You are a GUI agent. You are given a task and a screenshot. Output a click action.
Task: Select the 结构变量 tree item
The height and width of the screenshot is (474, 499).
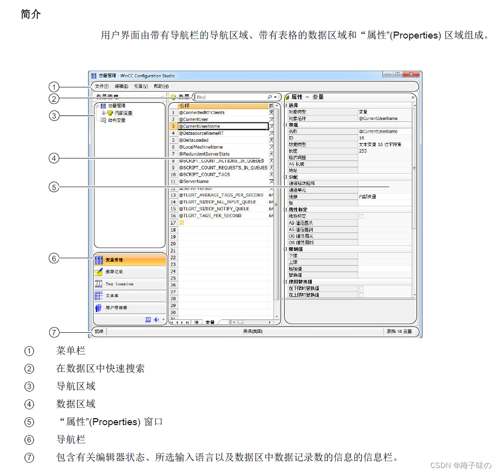click(x=117, y=120)
